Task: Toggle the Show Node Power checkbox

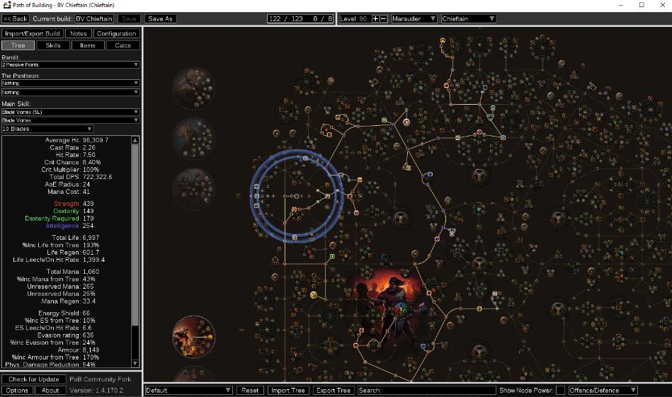Action: (560, 390)
